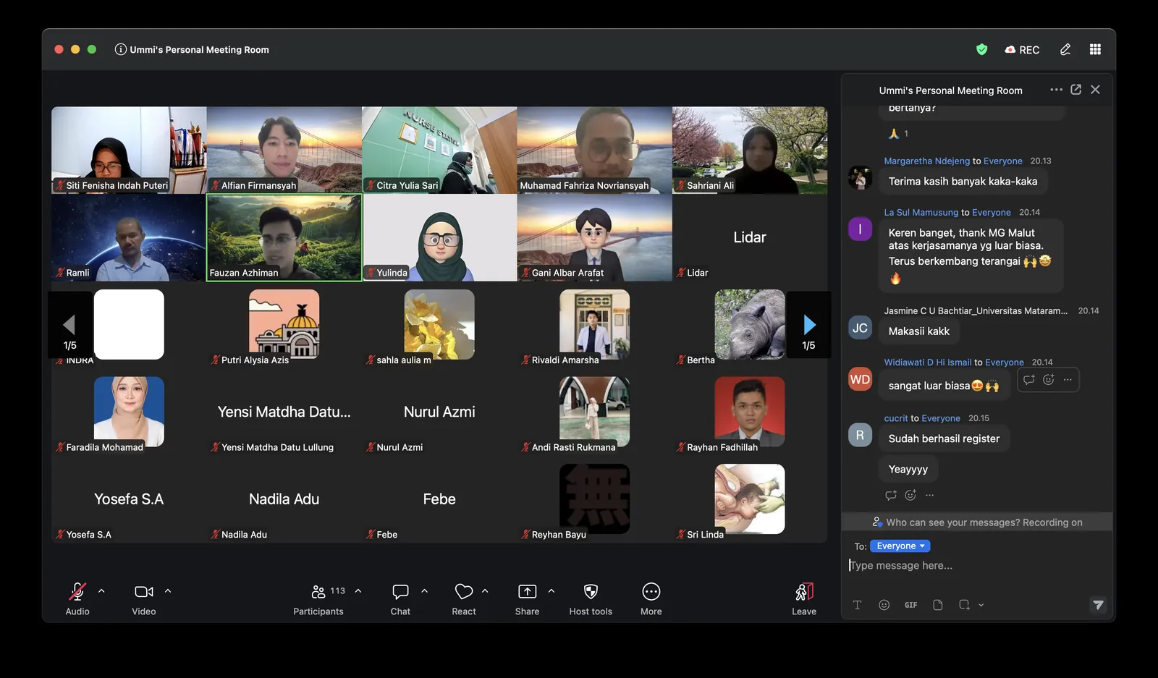Expand the Audio options arrow
The image size is (1158, 678).
pos(101,591)
